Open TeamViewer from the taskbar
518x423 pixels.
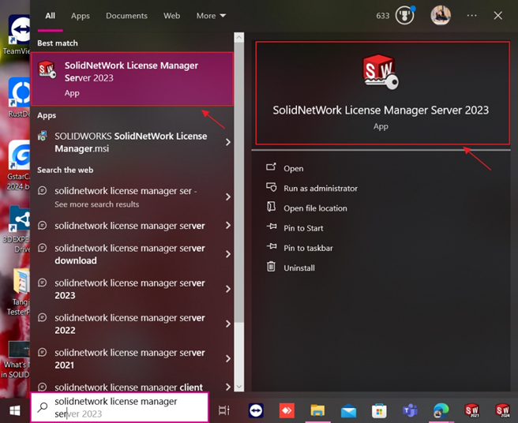tap(256, 411)
